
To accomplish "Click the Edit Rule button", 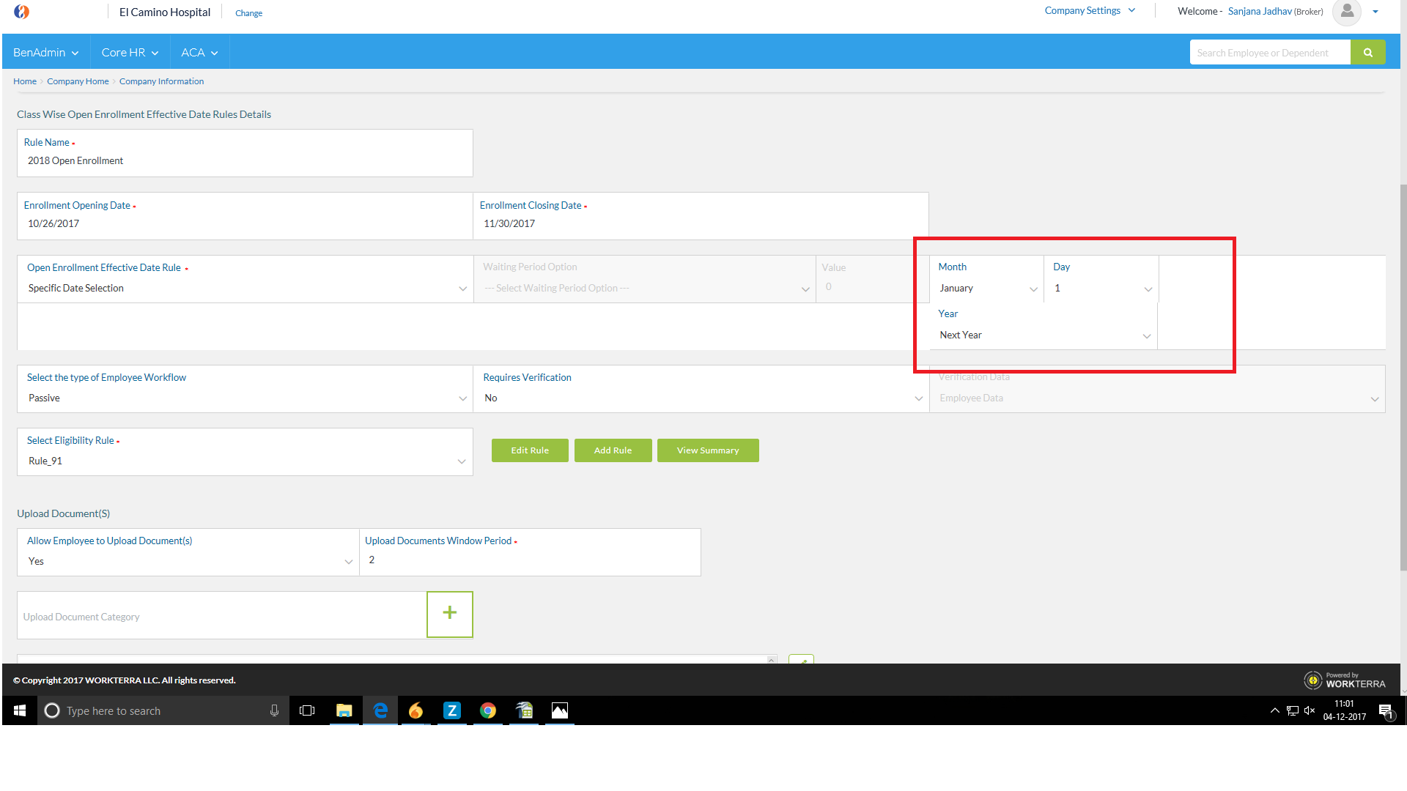I will (530, 450).
